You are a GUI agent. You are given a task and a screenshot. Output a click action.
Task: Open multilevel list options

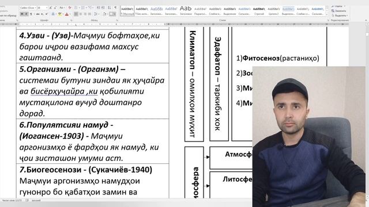pos(91,7)
